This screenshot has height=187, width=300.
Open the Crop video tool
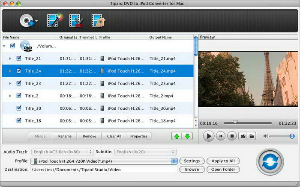pyautogui.click(x=98, y=20)
